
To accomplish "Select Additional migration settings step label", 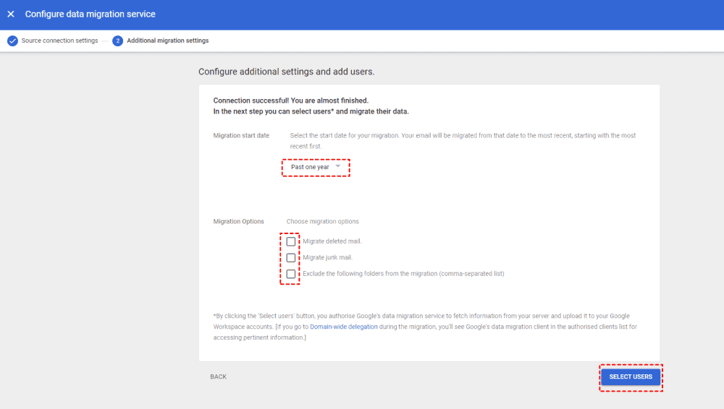I will coord(167,41).
